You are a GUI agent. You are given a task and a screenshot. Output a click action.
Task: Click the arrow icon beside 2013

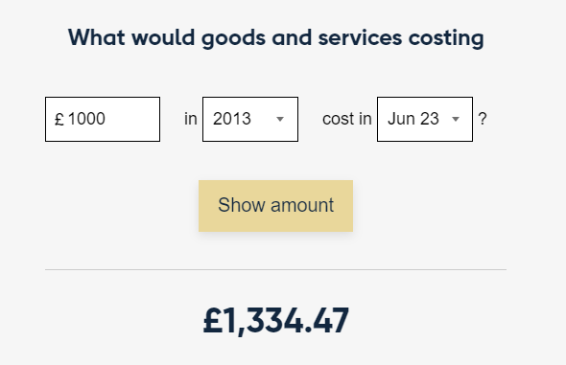[280, 119]
